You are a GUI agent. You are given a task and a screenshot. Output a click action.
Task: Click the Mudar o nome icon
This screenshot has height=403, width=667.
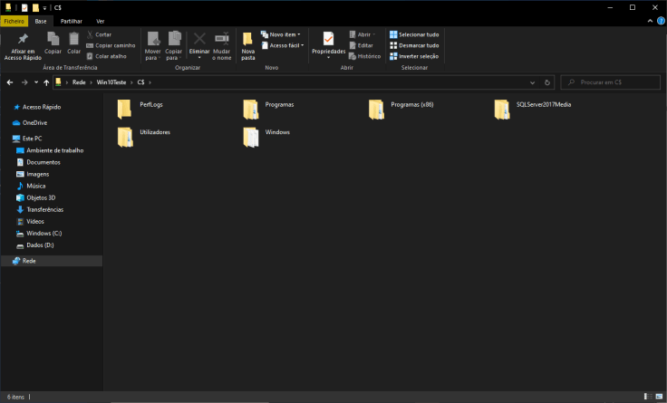(x=221, y=45)
